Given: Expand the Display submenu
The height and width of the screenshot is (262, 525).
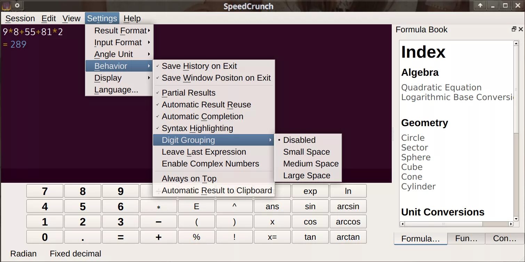Looking at the screenshot, I should click(x=119, y=78).
